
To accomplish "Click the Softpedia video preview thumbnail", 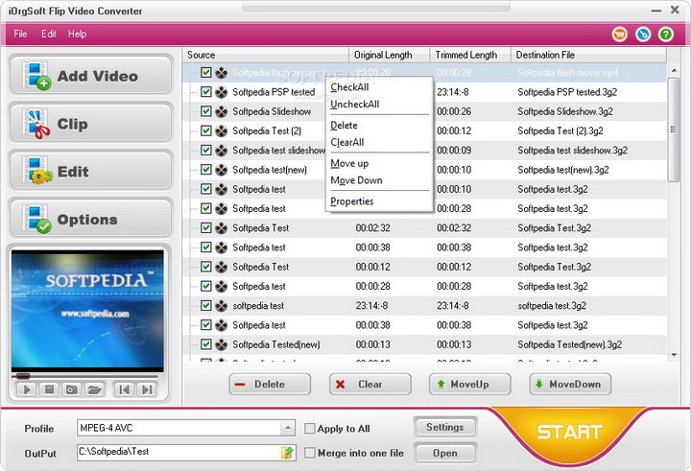I will (x=87, y=311).
